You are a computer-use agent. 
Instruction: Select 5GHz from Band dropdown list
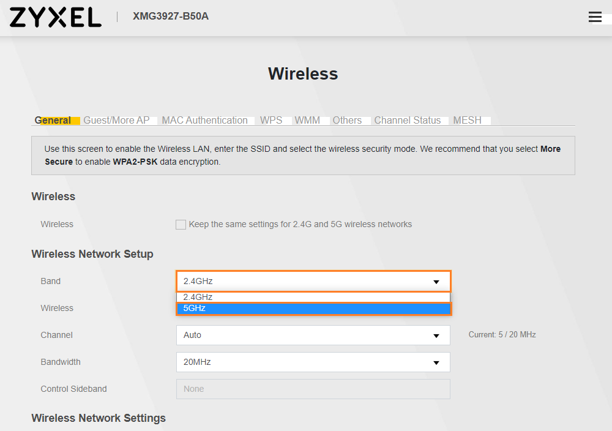coord(313,309)
